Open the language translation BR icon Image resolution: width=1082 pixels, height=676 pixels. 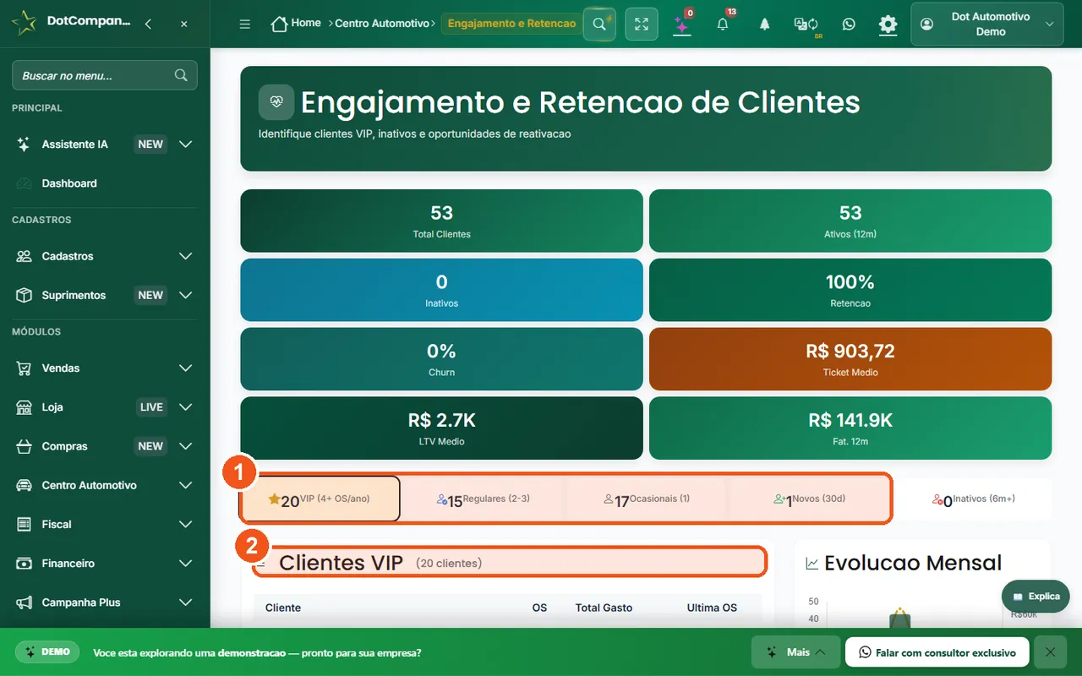point(806,25)
